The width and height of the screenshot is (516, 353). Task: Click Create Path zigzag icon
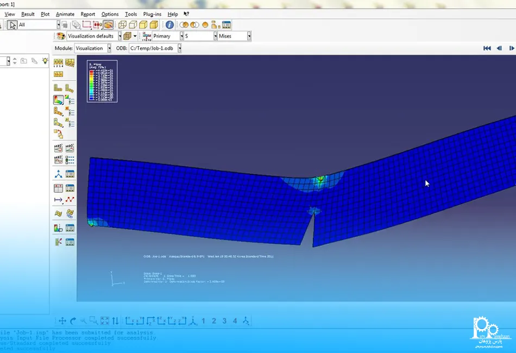pyautogui.click(x=70, y=199)
